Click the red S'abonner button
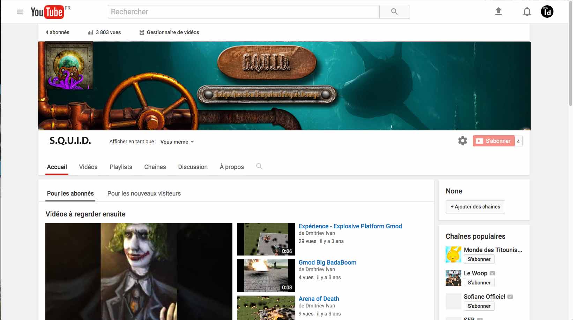The image size is (573, 320). click(x=493, y=141)
